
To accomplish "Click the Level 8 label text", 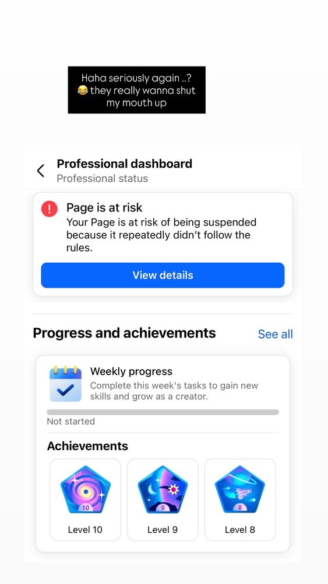I will point(240,530).
